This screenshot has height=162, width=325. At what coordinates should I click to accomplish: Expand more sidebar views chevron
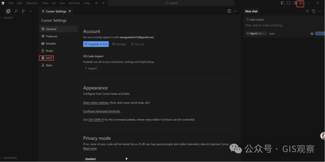tap(31, 11)
